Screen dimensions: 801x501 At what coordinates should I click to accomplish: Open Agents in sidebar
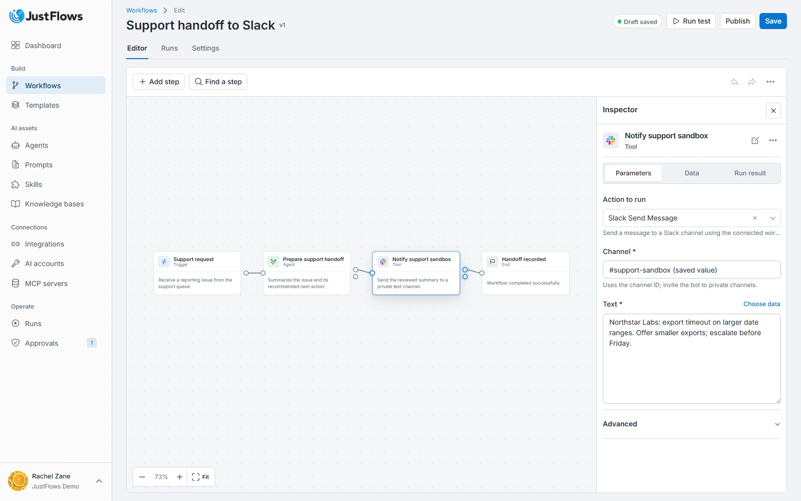pos(56,145)
